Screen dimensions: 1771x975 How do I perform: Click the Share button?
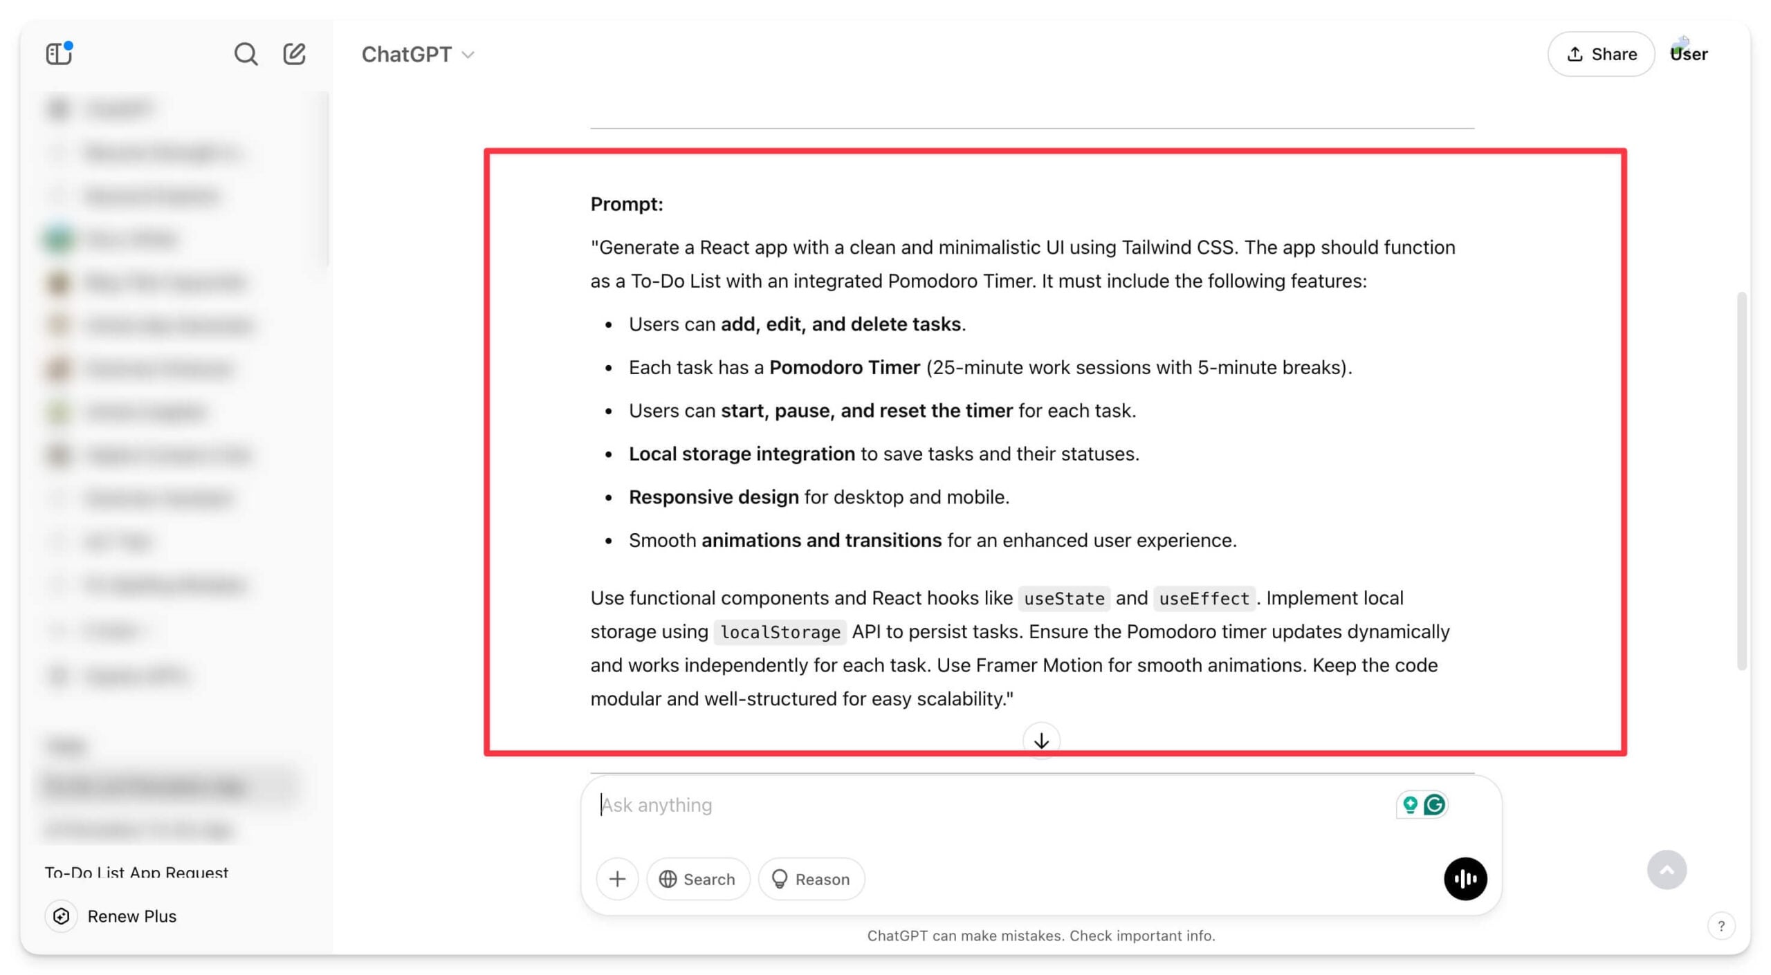1601,54
